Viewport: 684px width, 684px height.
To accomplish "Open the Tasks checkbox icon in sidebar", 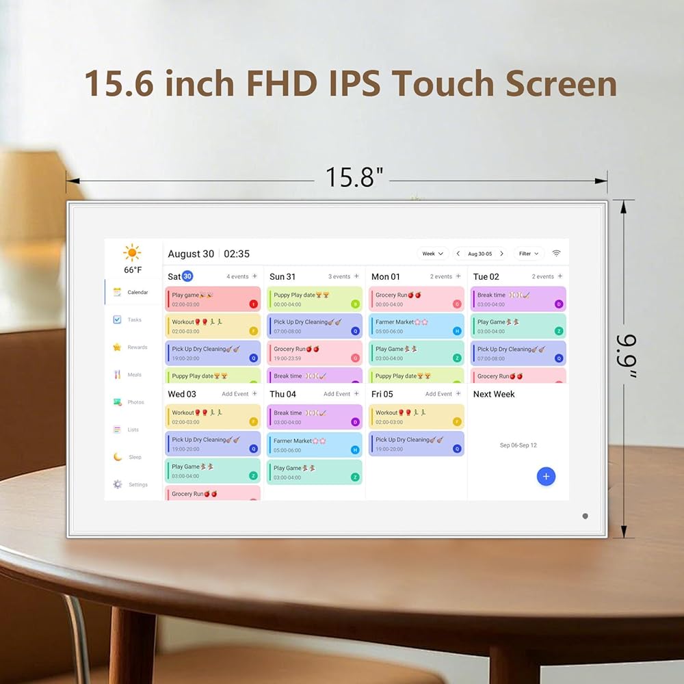I will pos(117,319).
